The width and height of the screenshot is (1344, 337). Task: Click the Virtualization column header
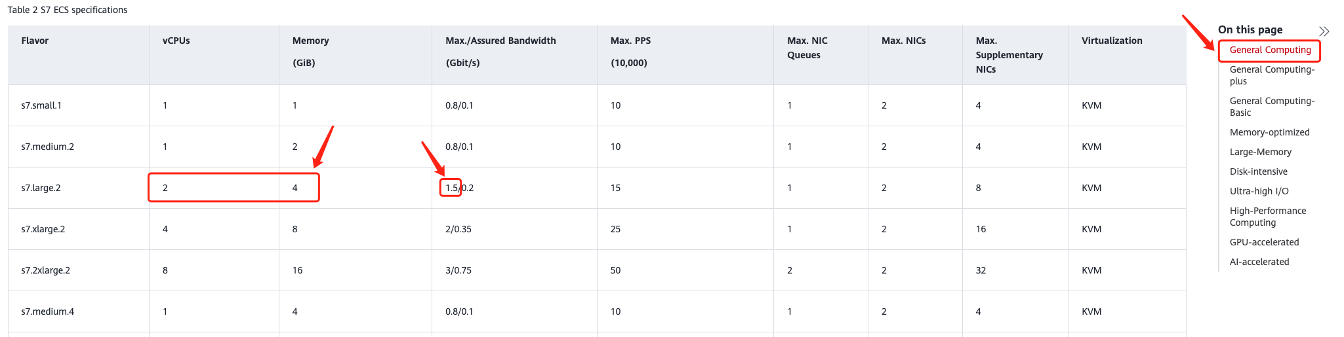[1112, 41]
